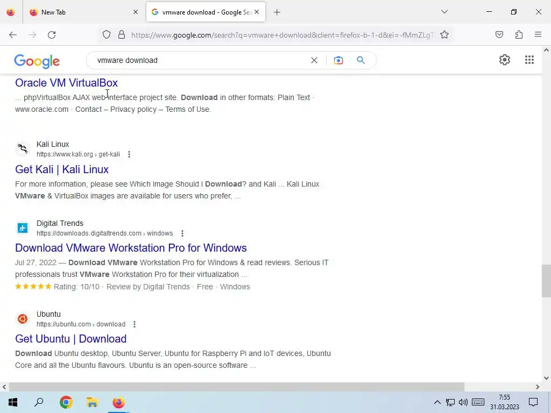Click the Firefox taskbar icon
This screenshot has width=551, height=413.
tap(118, 402)
